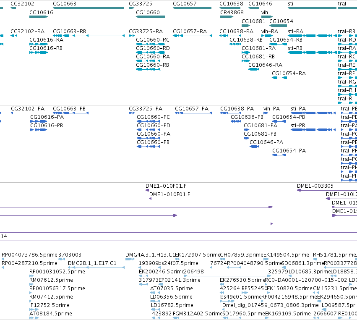Click EST label RP004073786.5prime
The width and height of the screenshot is (357, 320).
30,255
